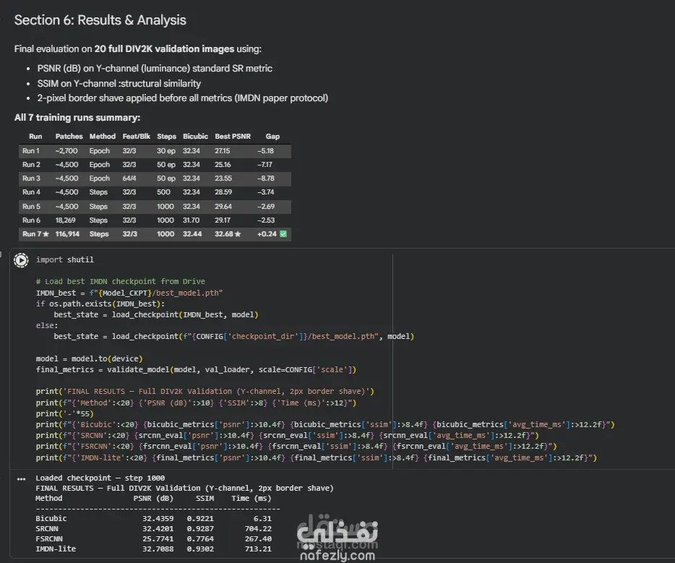The image size is (675, 563).
Task: Click the '31.70' bicubic value
Action: pos(191,220)
